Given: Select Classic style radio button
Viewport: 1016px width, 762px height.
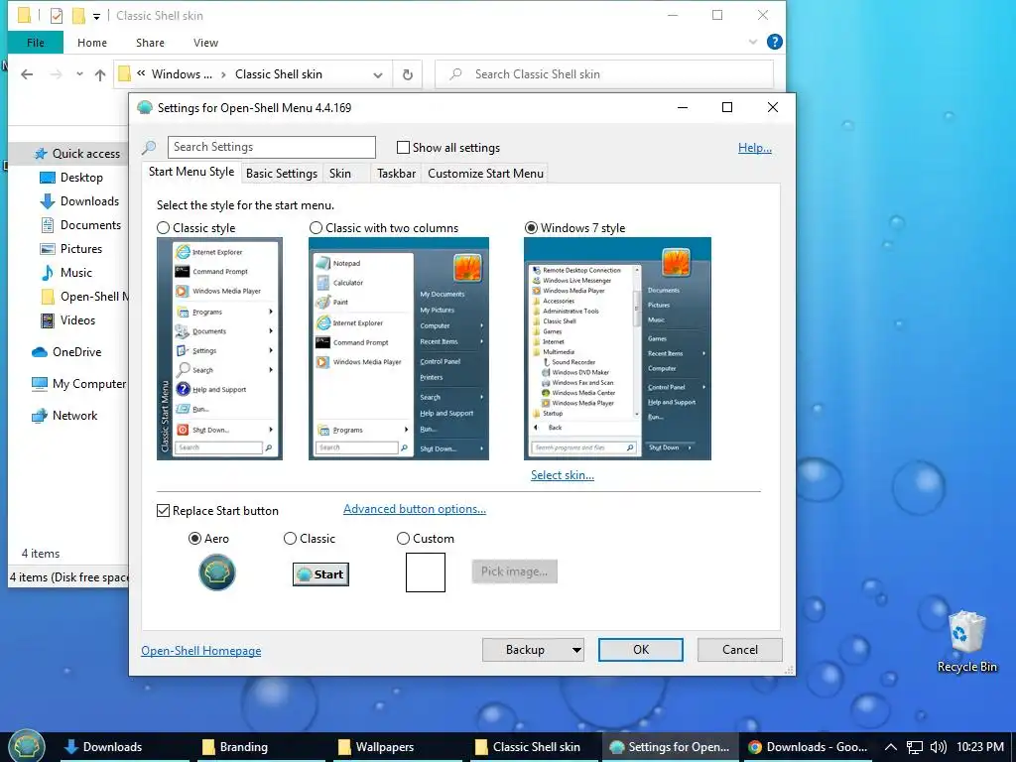Looking at the screenshot, I should point(164,228).
